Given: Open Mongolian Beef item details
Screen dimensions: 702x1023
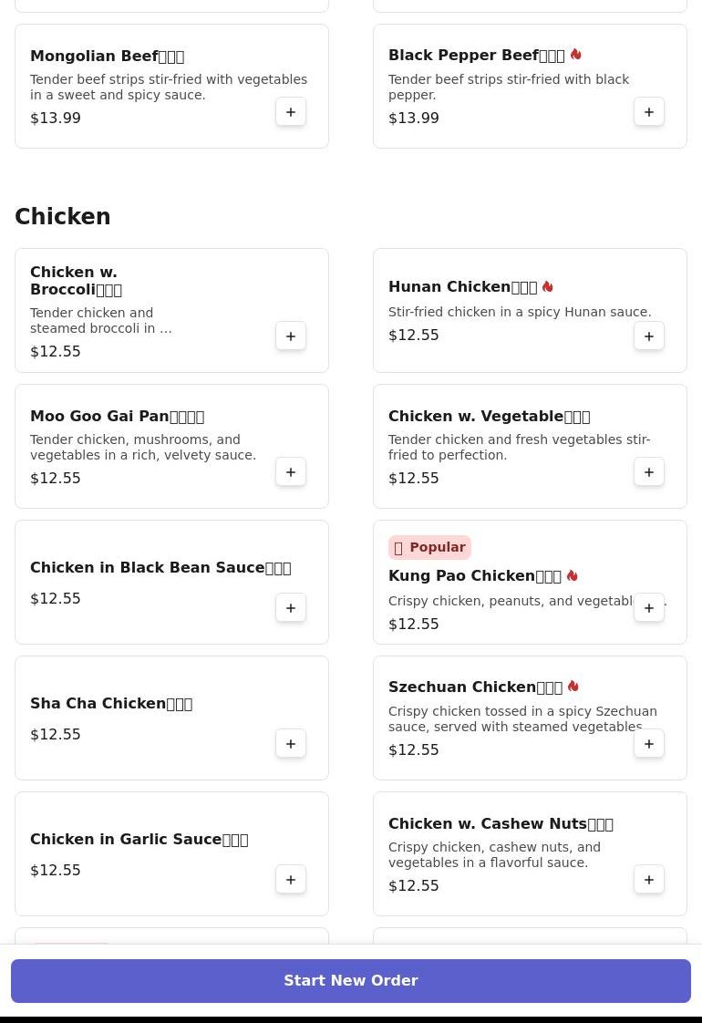Looking at the screenshot, I should pos(107,57).
